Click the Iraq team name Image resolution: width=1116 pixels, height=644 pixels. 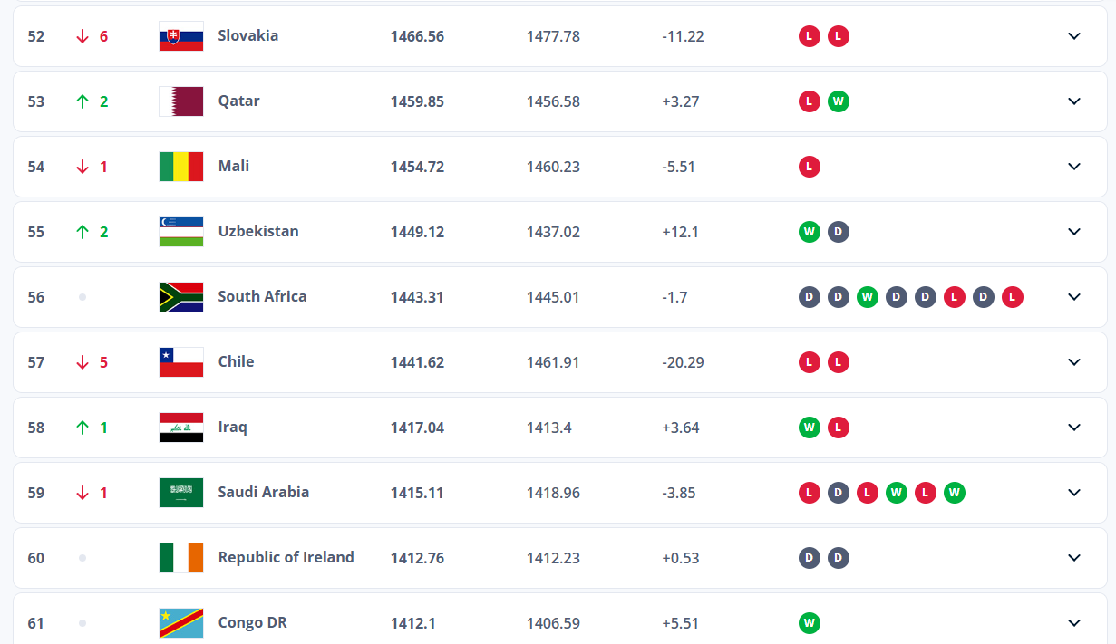tap(232, 427)
